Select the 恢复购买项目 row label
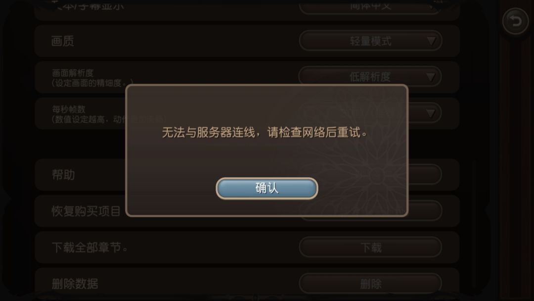The width and height of the screenshot is (534, 301). coord(86,211)
